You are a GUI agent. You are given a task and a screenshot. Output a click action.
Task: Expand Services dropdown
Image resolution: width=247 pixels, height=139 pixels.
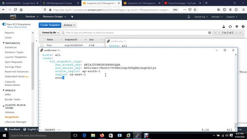coord(32,17)
